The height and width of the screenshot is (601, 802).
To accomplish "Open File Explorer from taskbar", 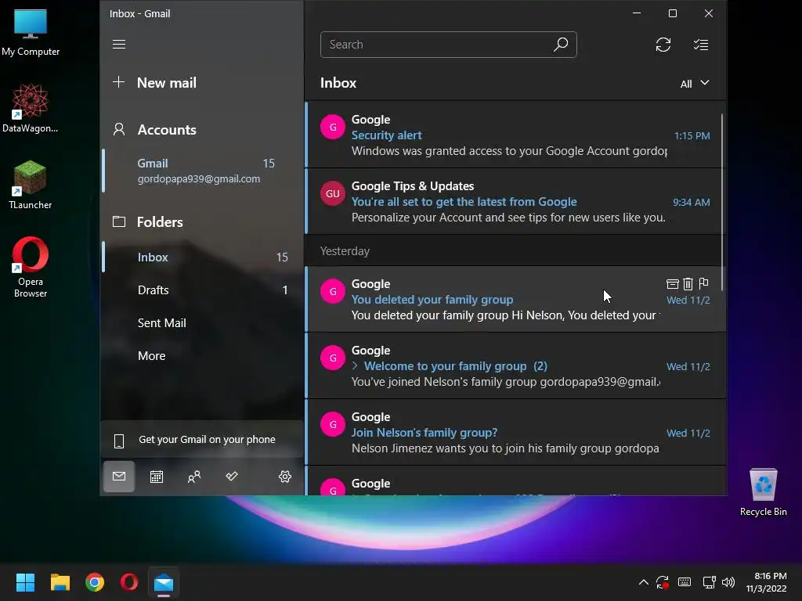I will click(60, 582).
